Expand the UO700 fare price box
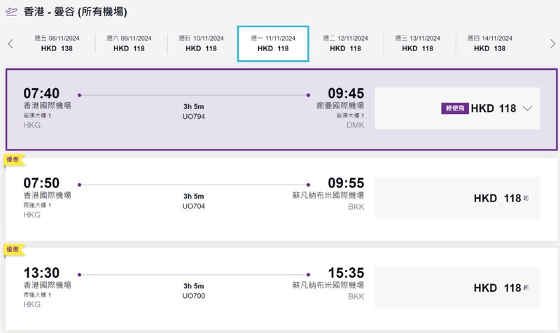The width and height of the screenshot is (560, 333). 457,288
